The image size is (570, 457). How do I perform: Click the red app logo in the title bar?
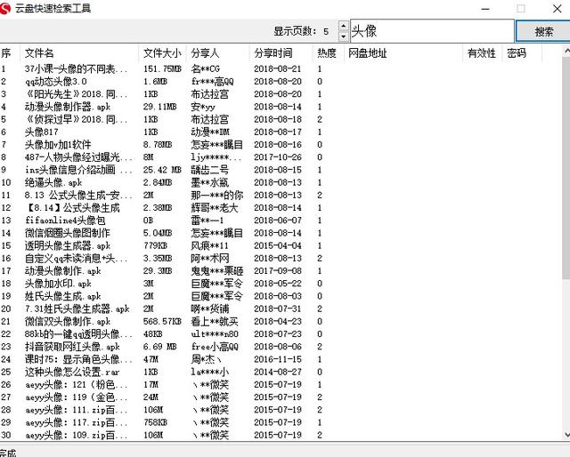(5, 8)
